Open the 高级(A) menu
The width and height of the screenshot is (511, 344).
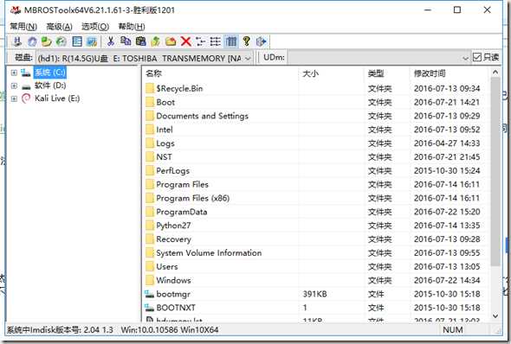59,26
